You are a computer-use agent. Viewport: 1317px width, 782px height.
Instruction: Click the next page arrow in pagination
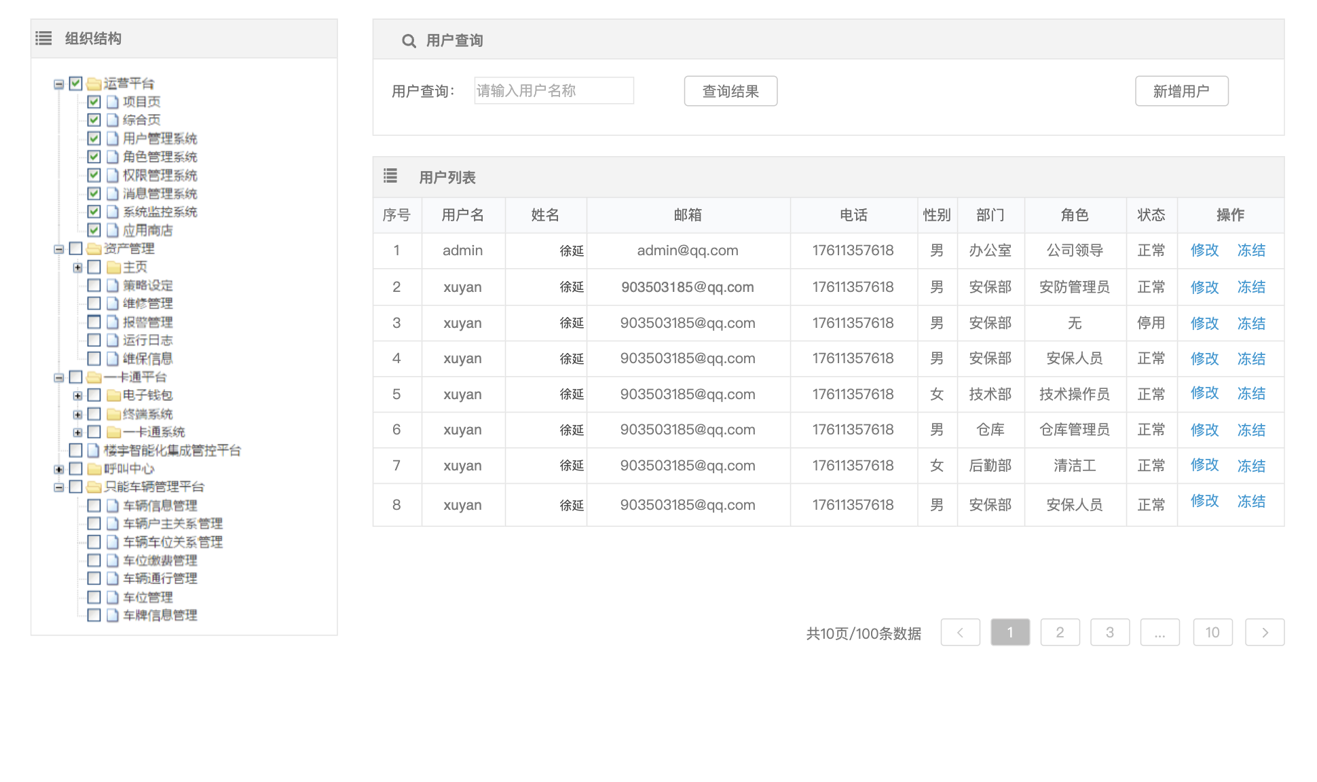(1264, 632)
